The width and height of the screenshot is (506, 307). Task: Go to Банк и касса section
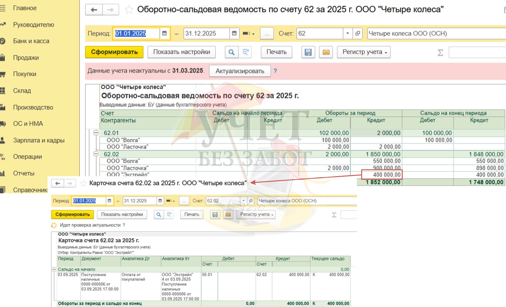pos(31,41)
